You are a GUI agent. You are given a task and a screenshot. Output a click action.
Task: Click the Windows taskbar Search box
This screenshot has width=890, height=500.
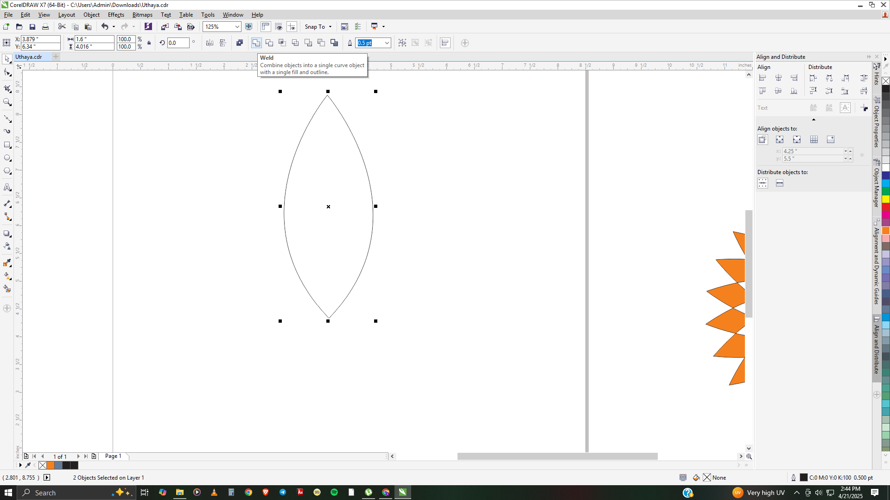coord(76,493)
